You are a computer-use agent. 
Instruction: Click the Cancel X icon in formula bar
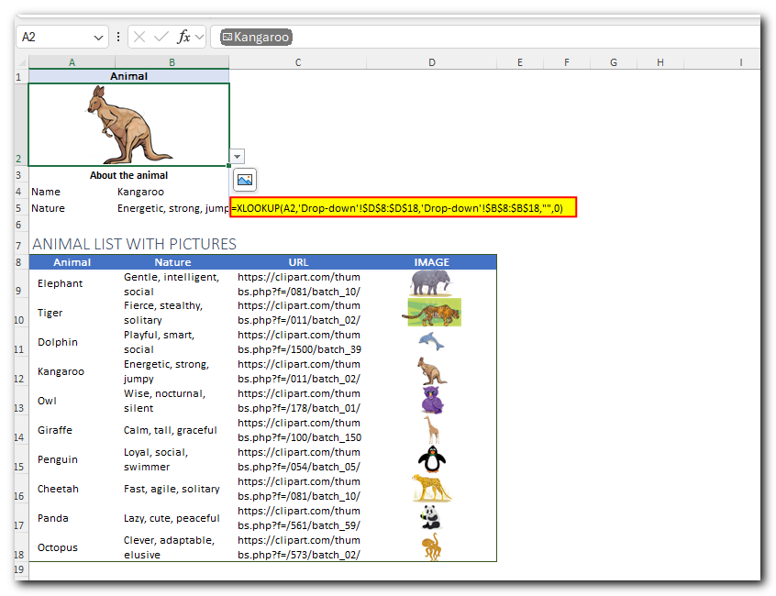coord(139,37)
